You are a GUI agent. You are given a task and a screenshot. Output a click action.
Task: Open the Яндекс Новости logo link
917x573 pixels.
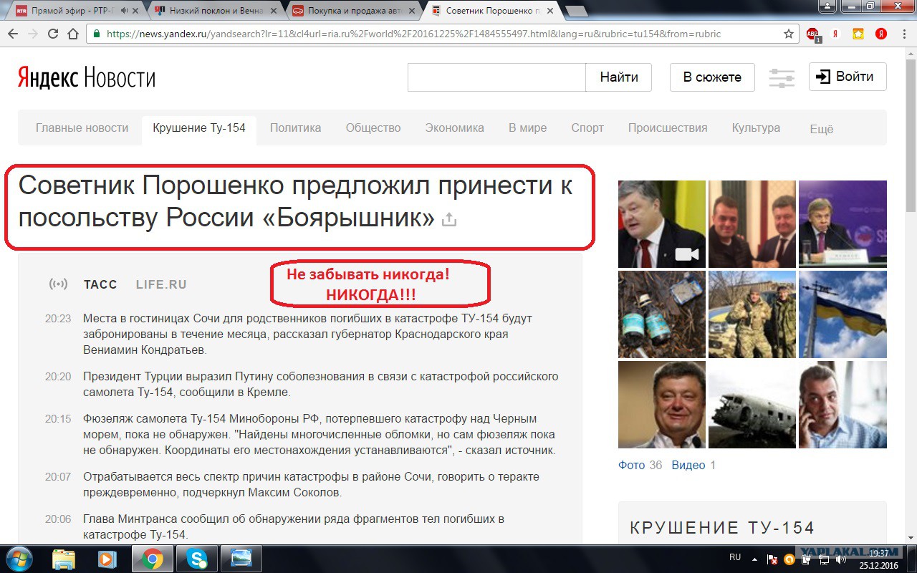tap(86, 77)
